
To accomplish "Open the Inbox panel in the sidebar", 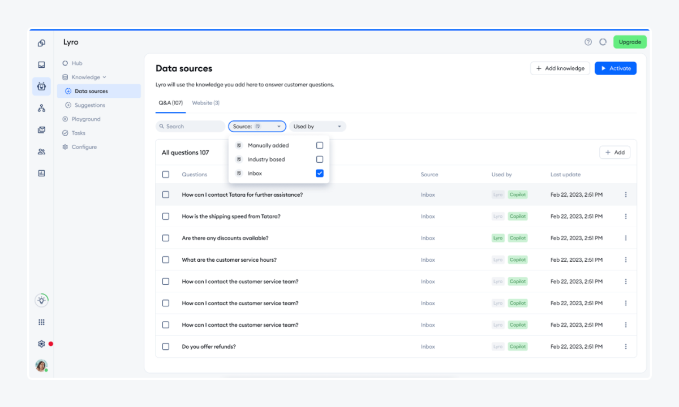I will click(x=41, y=64).
